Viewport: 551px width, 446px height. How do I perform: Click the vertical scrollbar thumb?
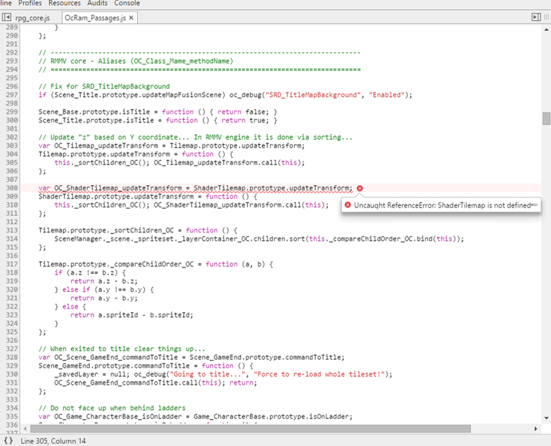click(546, 119)
